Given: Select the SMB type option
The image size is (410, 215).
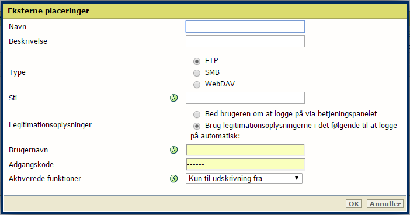Looking at the screenshot, I should [197, 72].
